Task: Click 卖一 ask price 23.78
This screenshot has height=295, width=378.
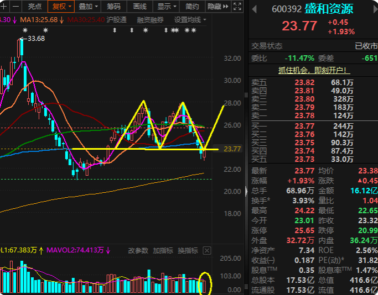Action: click(304, 116)
